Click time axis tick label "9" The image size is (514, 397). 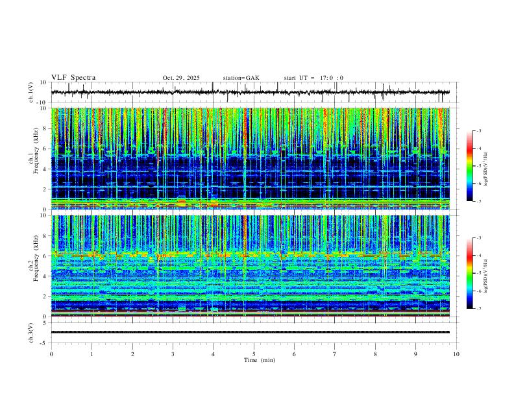click(x=415, y=354)
